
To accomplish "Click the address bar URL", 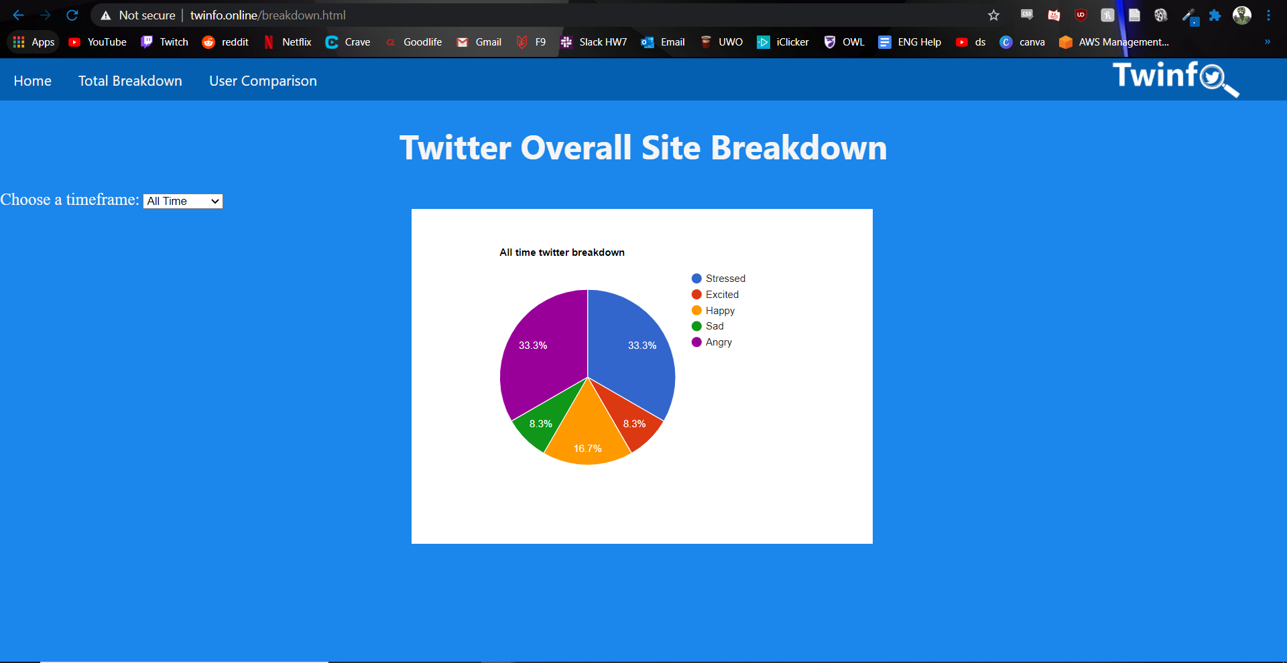I will 267,15.
